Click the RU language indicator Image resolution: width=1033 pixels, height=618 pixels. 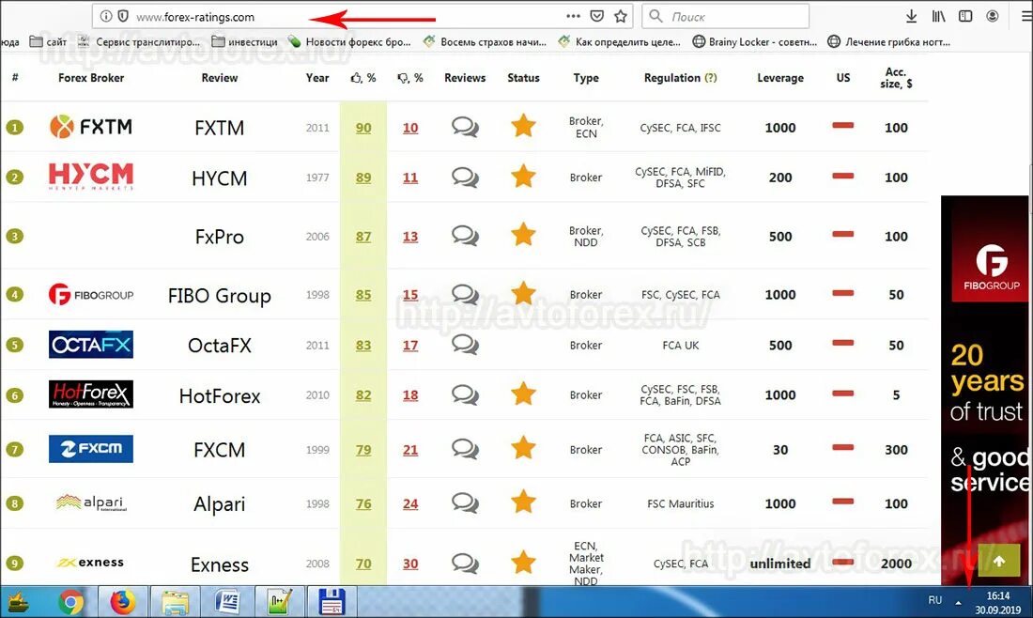point(934,600)
